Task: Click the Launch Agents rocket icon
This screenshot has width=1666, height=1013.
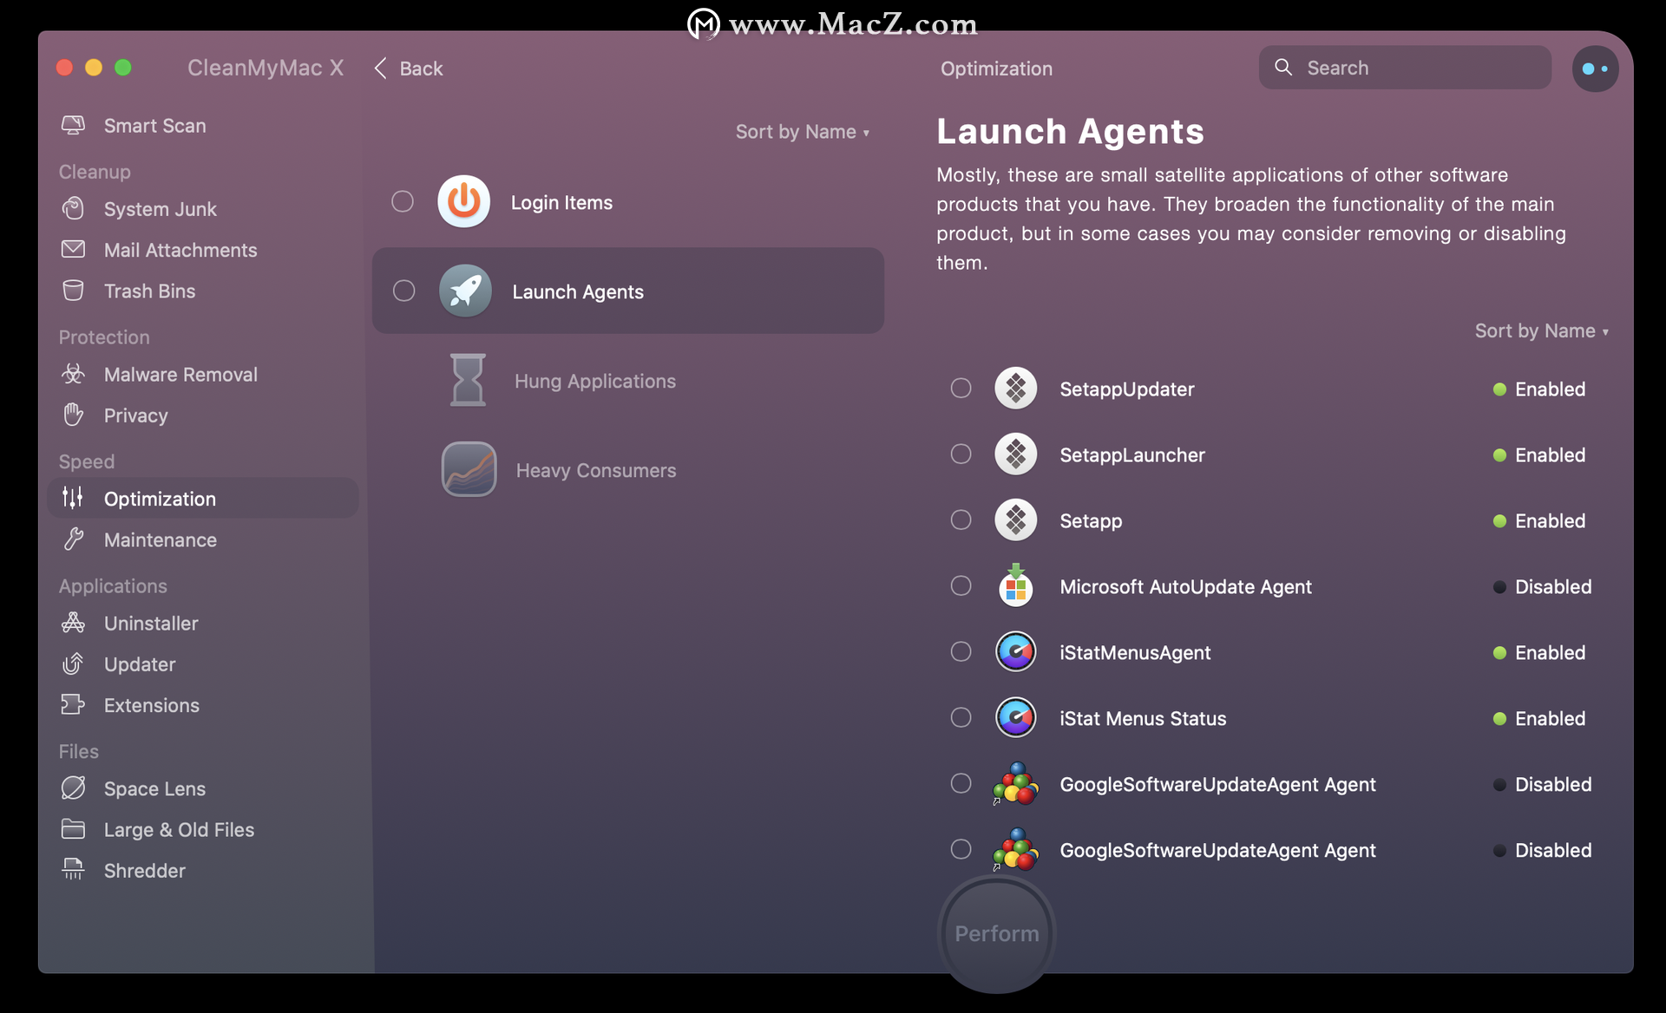Action: (x=465, y=291)
